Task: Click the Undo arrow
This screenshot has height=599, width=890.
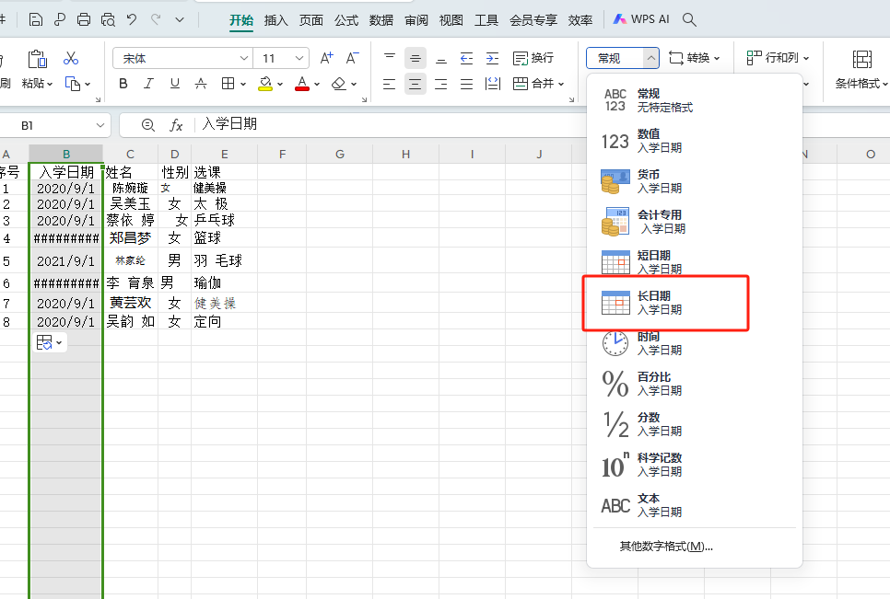Action: (x=132, y=20)
